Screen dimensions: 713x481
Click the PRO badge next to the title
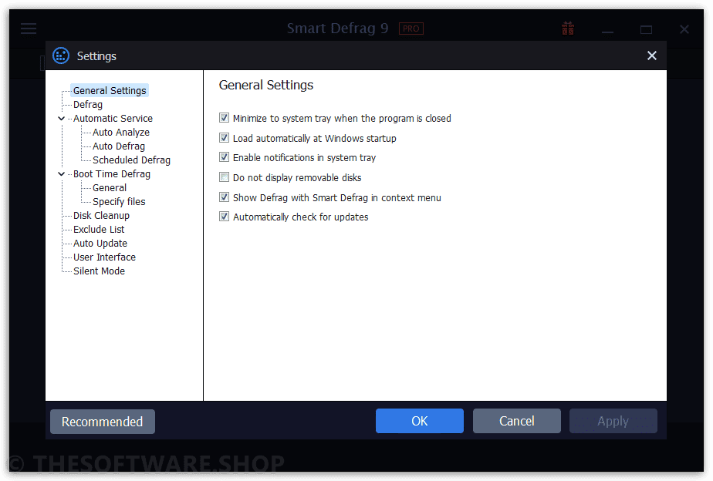click(411, 29)
